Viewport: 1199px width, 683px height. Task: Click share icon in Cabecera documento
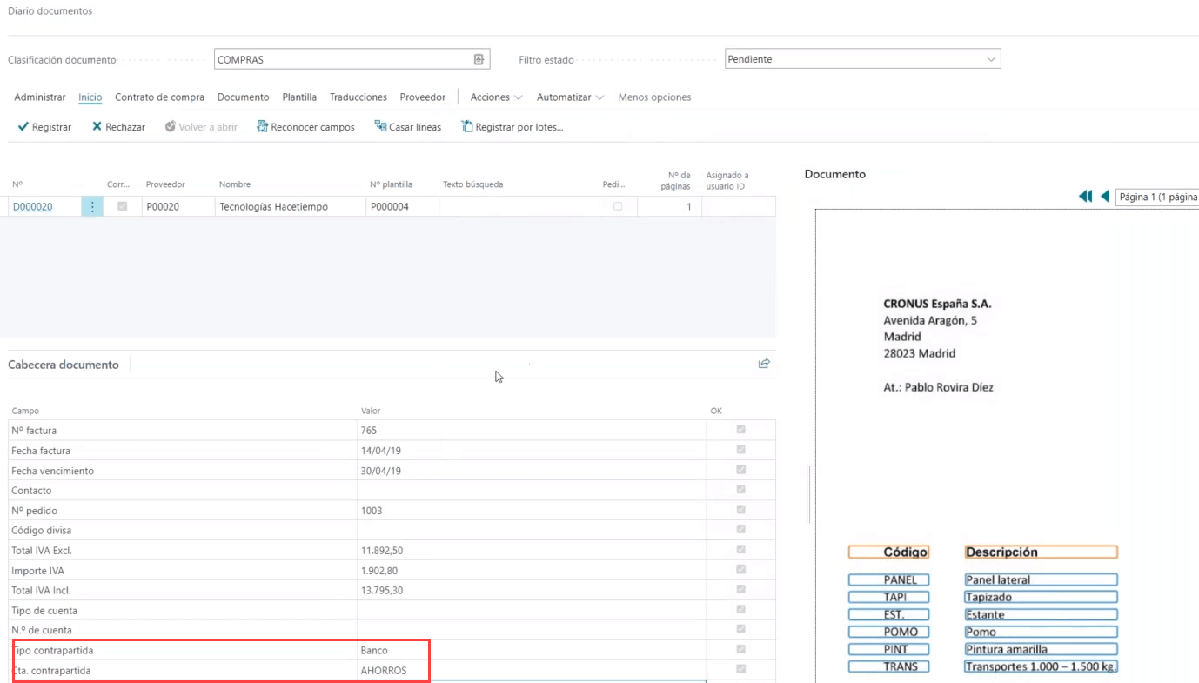[x=764, y=364]
